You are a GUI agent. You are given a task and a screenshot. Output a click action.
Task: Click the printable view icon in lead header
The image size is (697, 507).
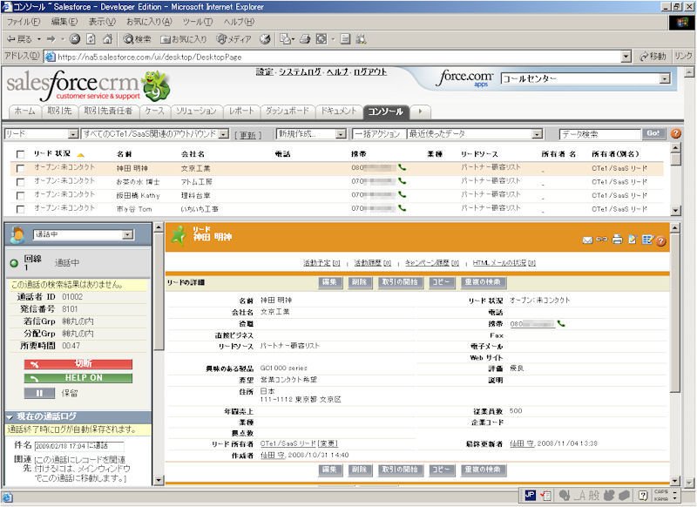(x=617, y=239)
